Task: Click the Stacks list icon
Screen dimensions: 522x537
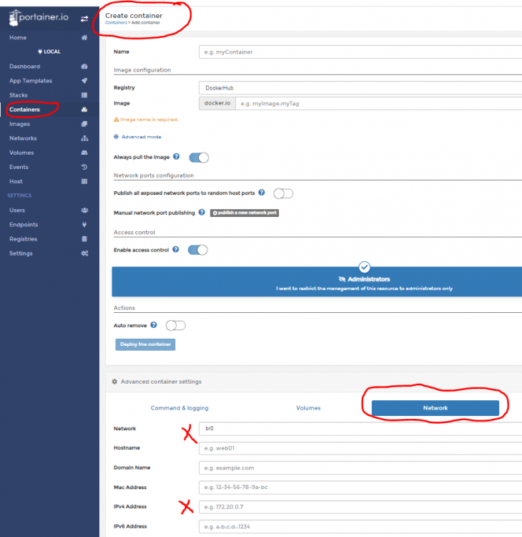Action: (84, 95)
